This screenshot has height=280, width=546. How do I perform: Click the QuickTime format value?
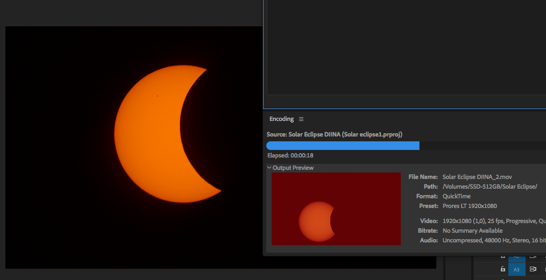(457, 197)
